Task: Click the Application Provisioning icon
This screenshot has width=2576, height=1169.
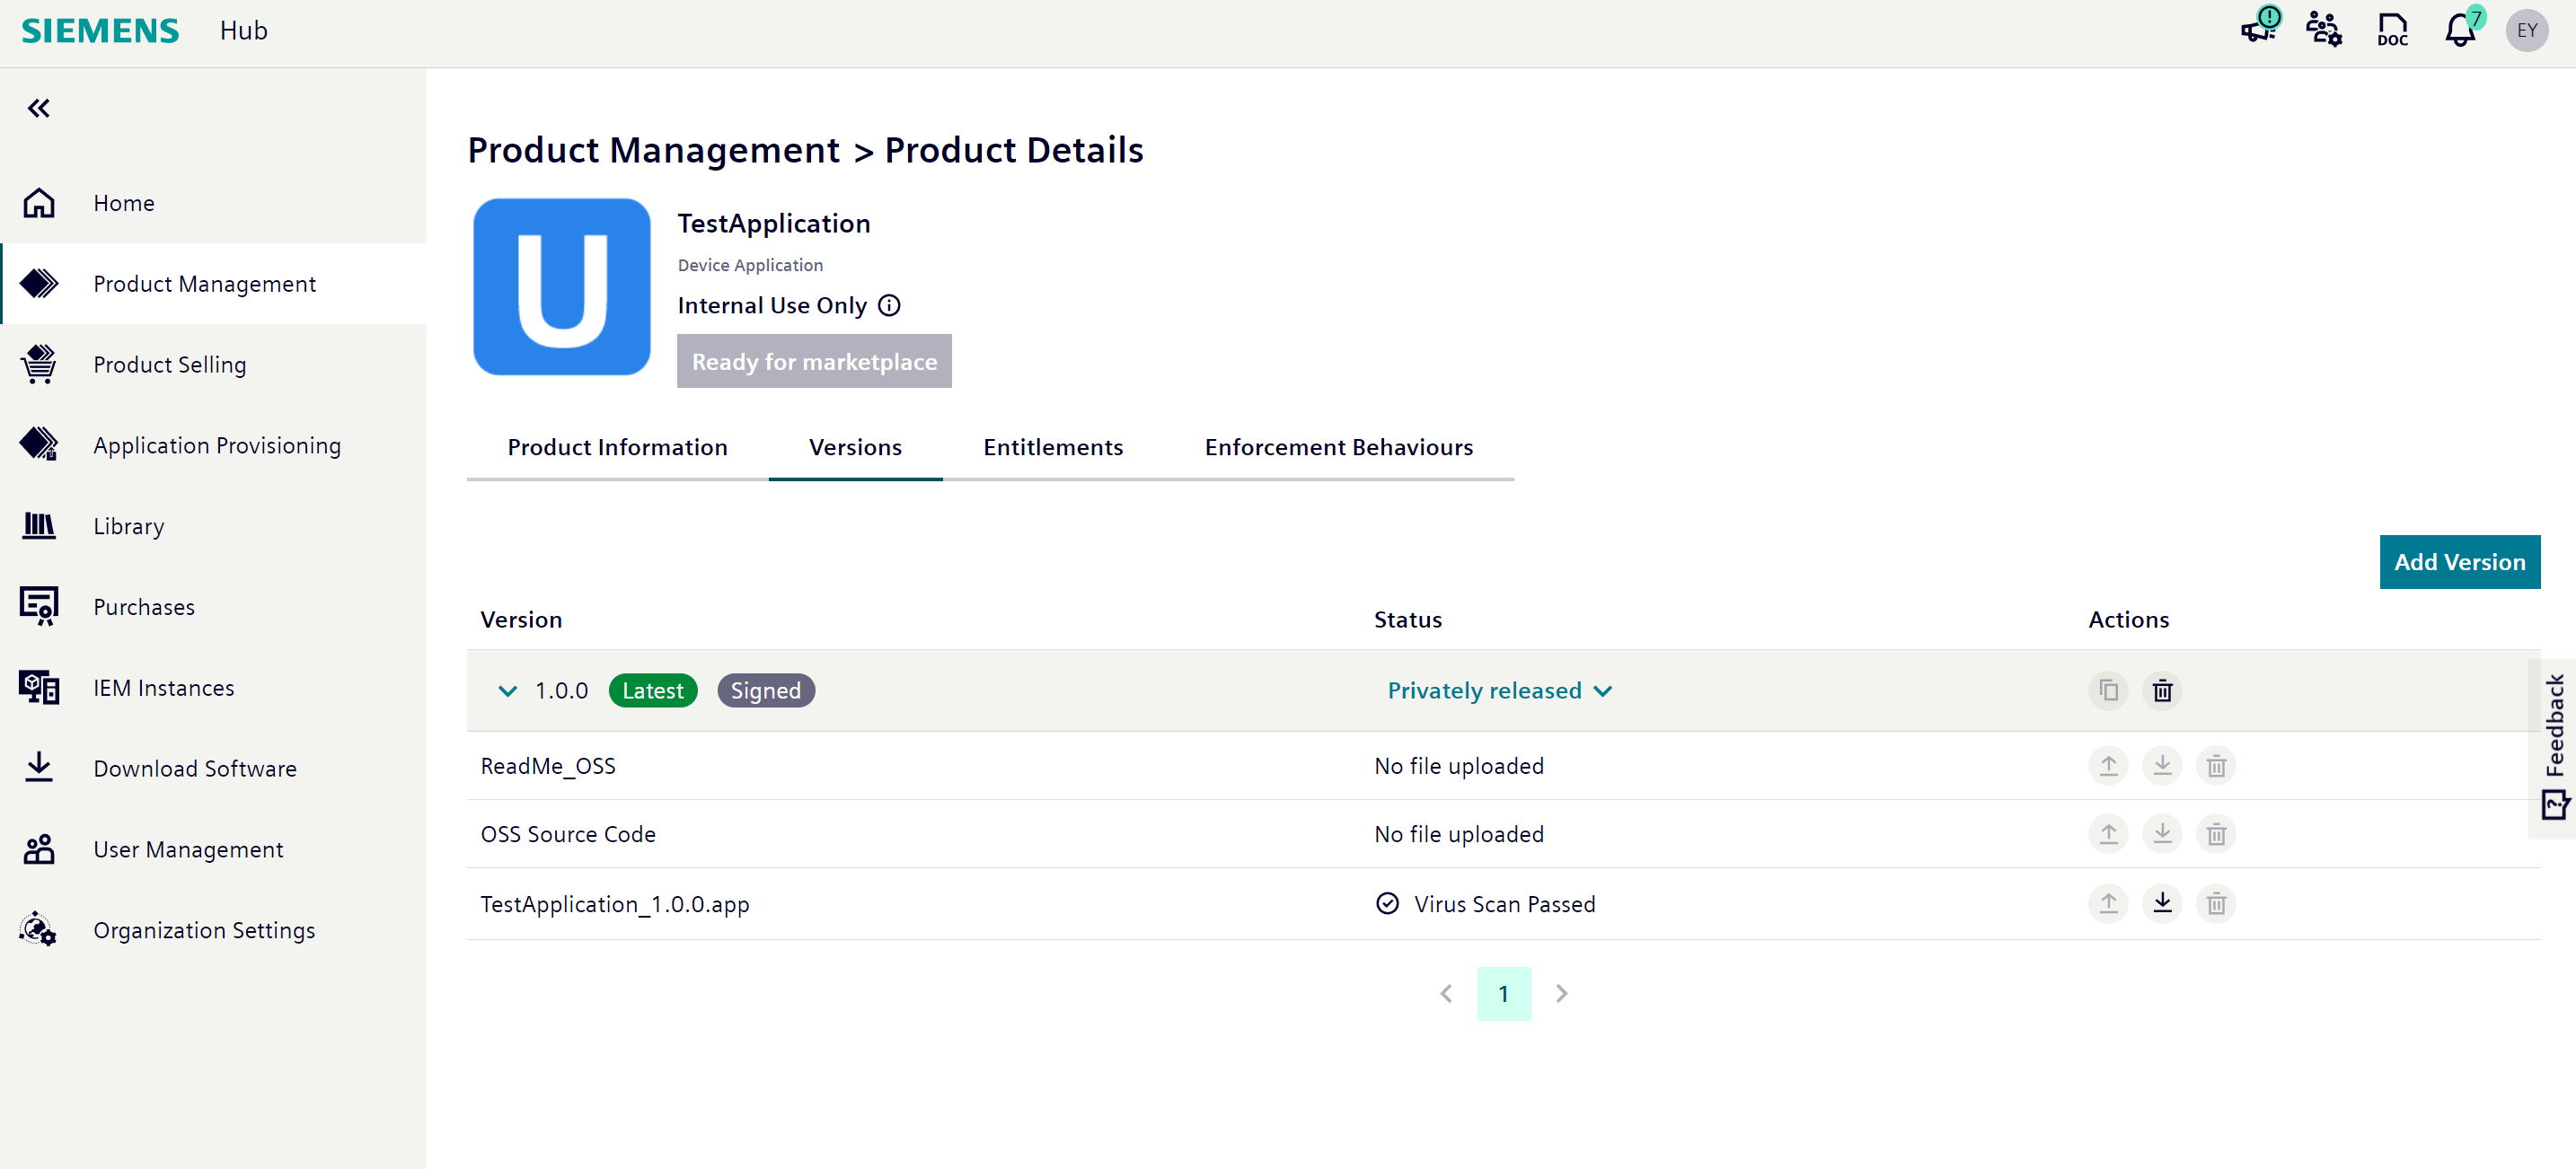Action: coord(39,444)
